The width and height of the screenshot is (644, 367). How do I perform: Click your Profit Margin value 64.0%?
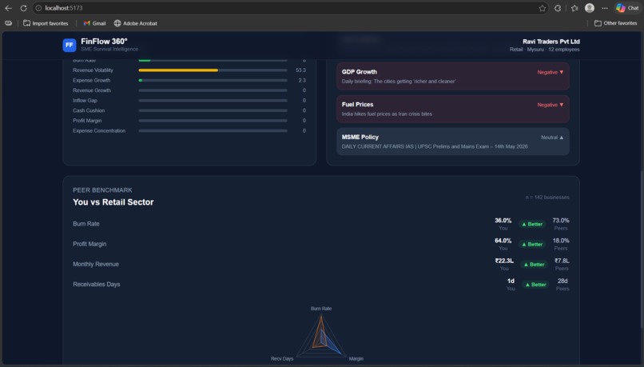point(503,241)
